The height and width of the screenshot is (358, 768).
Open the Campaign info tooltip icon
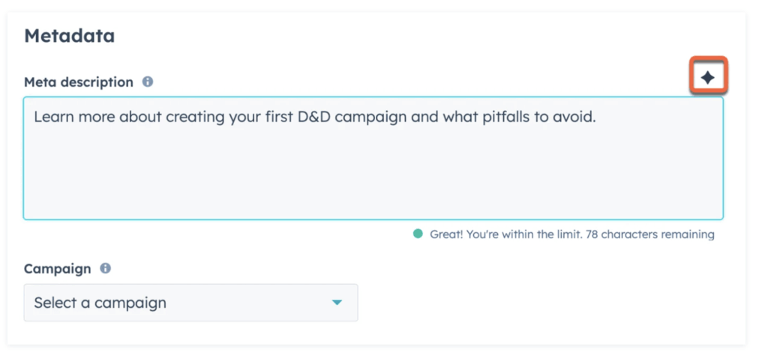pos(105,268)
